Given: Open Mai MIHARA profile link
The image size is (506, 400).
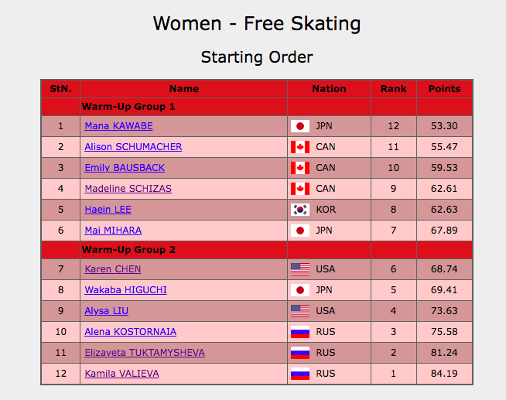Looking at the screenshot, I should (x=113, y=231).
